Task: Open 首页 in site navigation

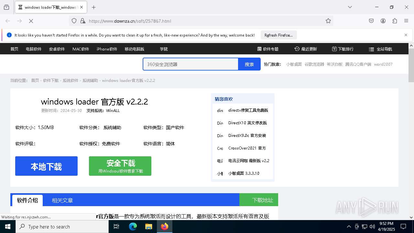Action: pyautogui.click(x=14, y=49)
